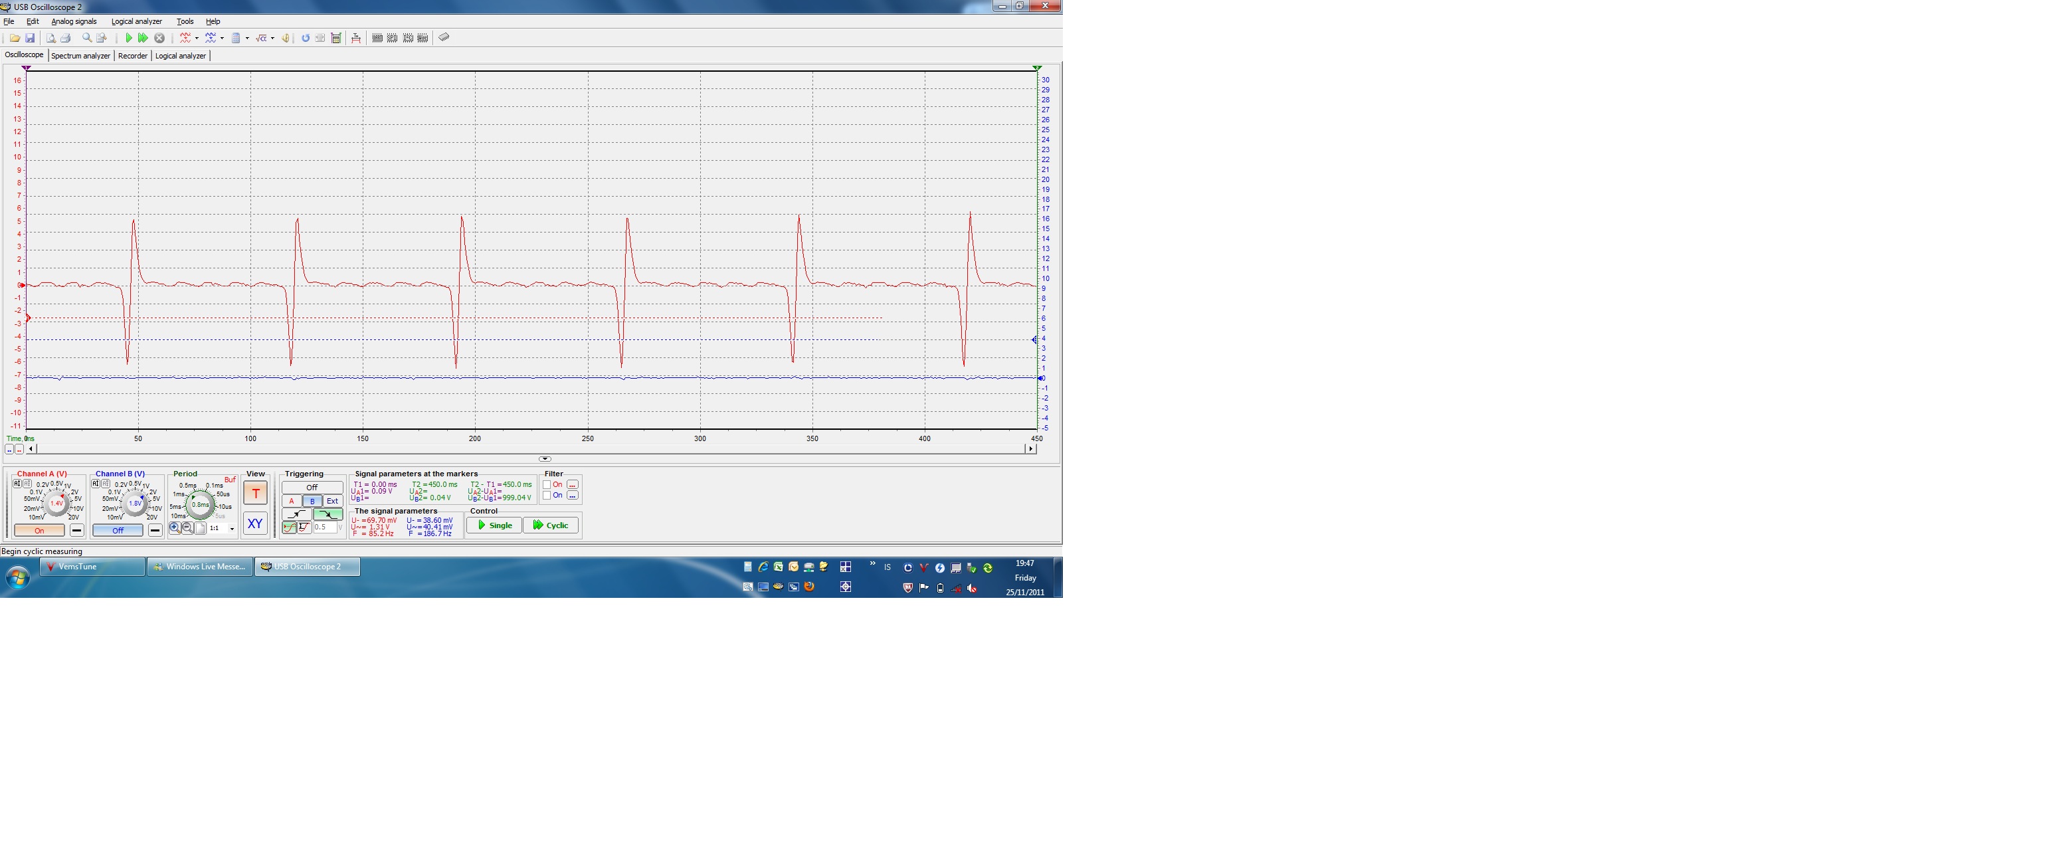The width and height of the screenshot is (2070, 845).
Task: Click the Channel A voltage range knob
Action: [x=56, y=504]
